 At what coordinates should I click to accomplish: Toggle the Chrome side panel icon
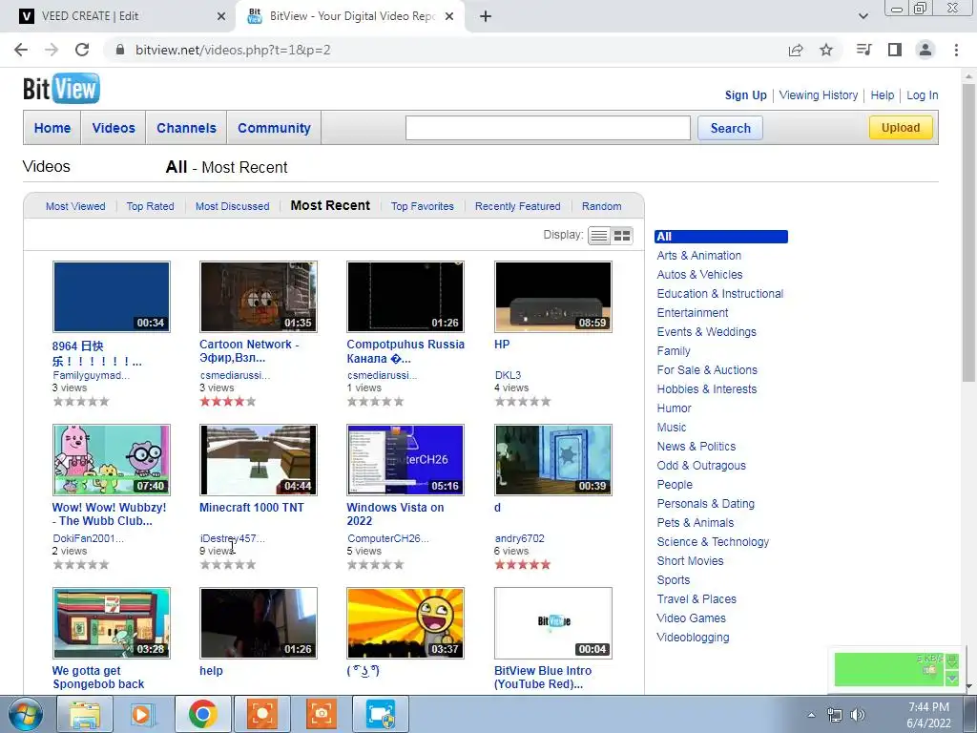[x=895, y=50]
